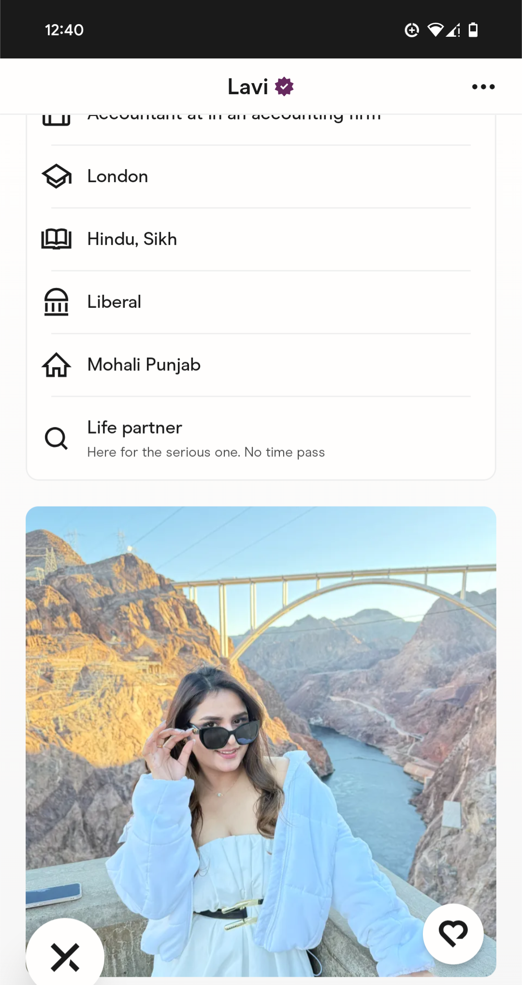Tap the purple verified badge
Viewport: 522px width, 985px height.
284,87
